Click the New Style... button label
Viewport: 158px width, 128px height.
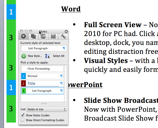coord(35,56)
